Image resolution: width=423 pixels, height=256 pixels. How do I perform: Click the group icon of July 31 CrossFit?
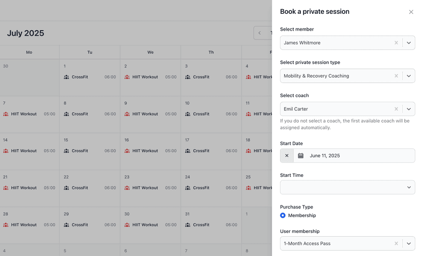point(188,225)
